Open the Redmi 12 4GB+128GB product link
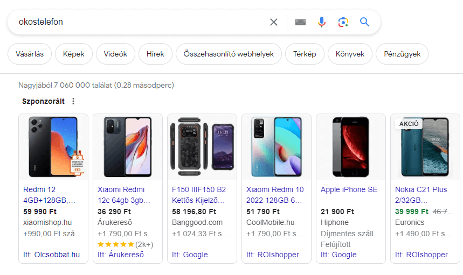 click(x=50, y=195)
